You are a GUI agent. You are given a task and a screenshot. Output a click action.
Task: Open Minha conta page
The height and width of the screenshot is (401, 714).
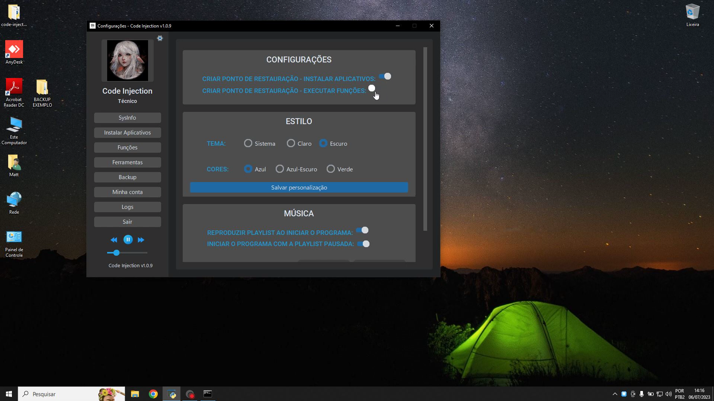click(x=127, y=192)
